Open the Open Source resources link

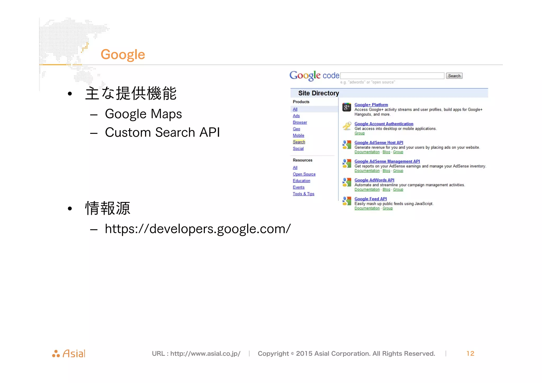tap(304, 174)
